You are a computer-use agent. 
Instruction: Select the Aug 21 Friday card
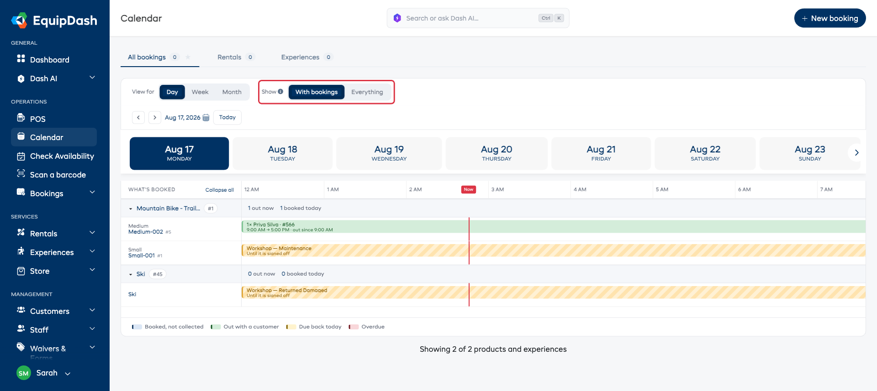point(601,153)
